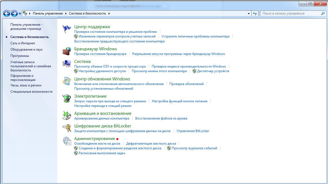Expand arrow after Панель управления breadcrumb
The height and width of the screenshot is (184, 328).
point(66,13)
